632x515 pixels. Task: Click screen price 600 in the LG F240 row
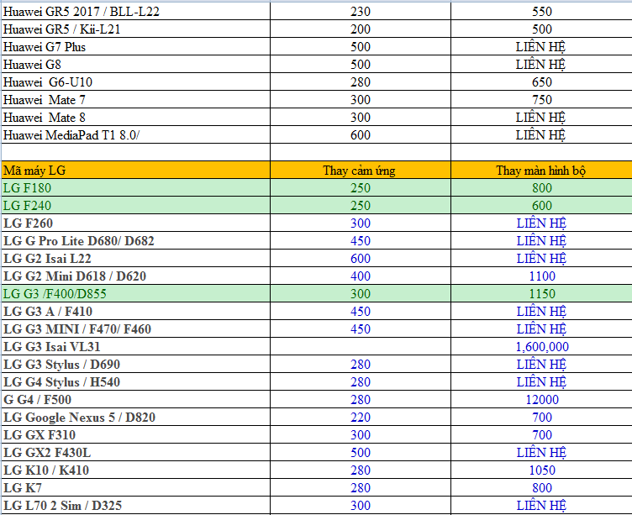[541, 206]
